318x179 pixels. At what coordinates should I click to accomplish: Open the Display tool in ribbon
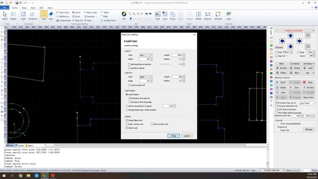pyautogui.click(x=13, y=16)
